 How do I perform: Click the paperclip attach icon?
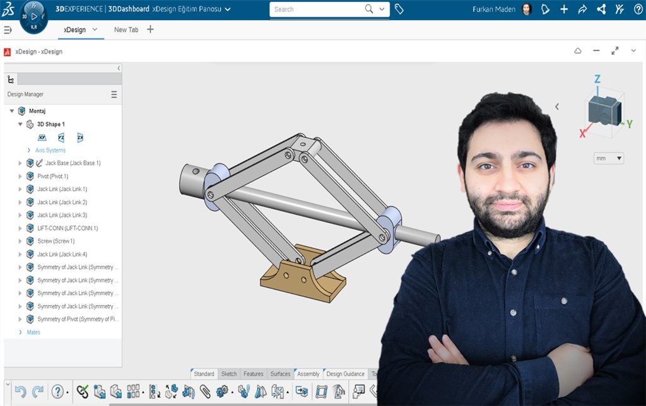205,391
